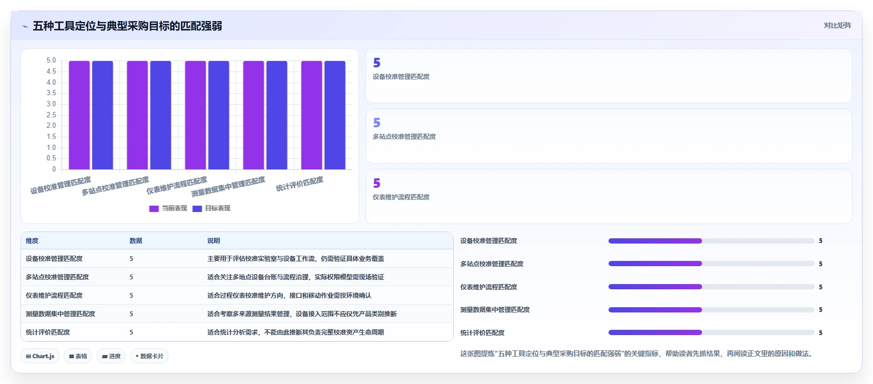Click the 对比矩阵 label in header
Image resolution: width=873 pixels, height=384 pixels.
(837, 25)
